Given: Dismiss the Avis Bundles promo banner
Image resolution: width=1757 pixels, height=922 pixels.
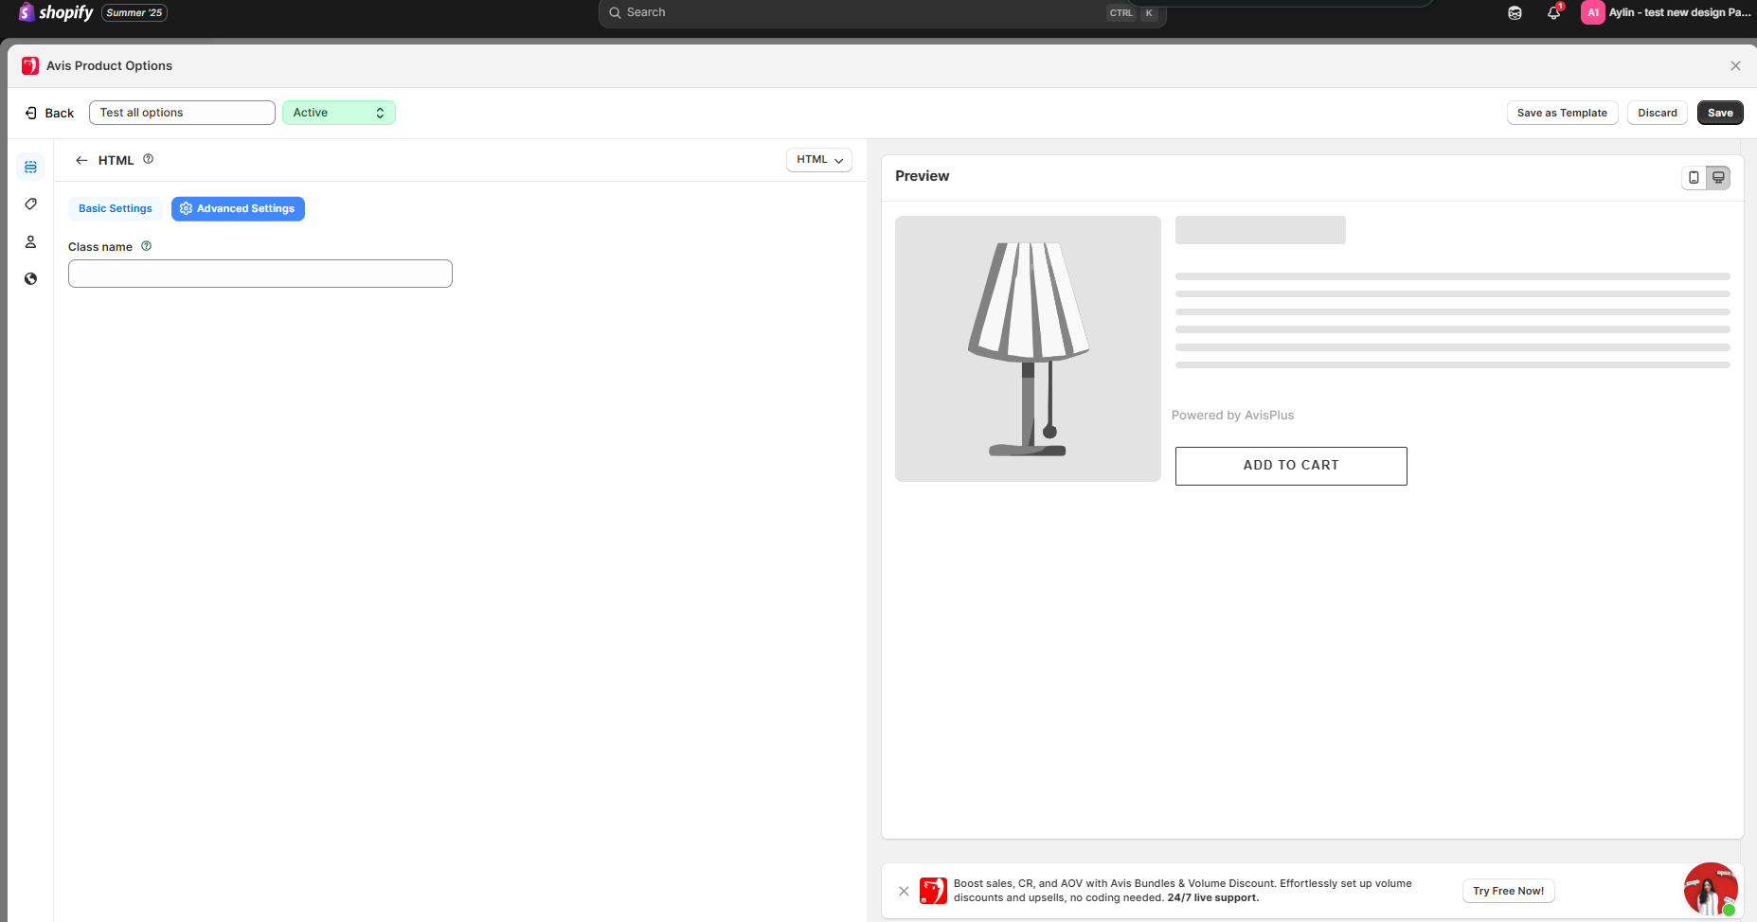Looking at the screenshot, I should tap(904, 891).
